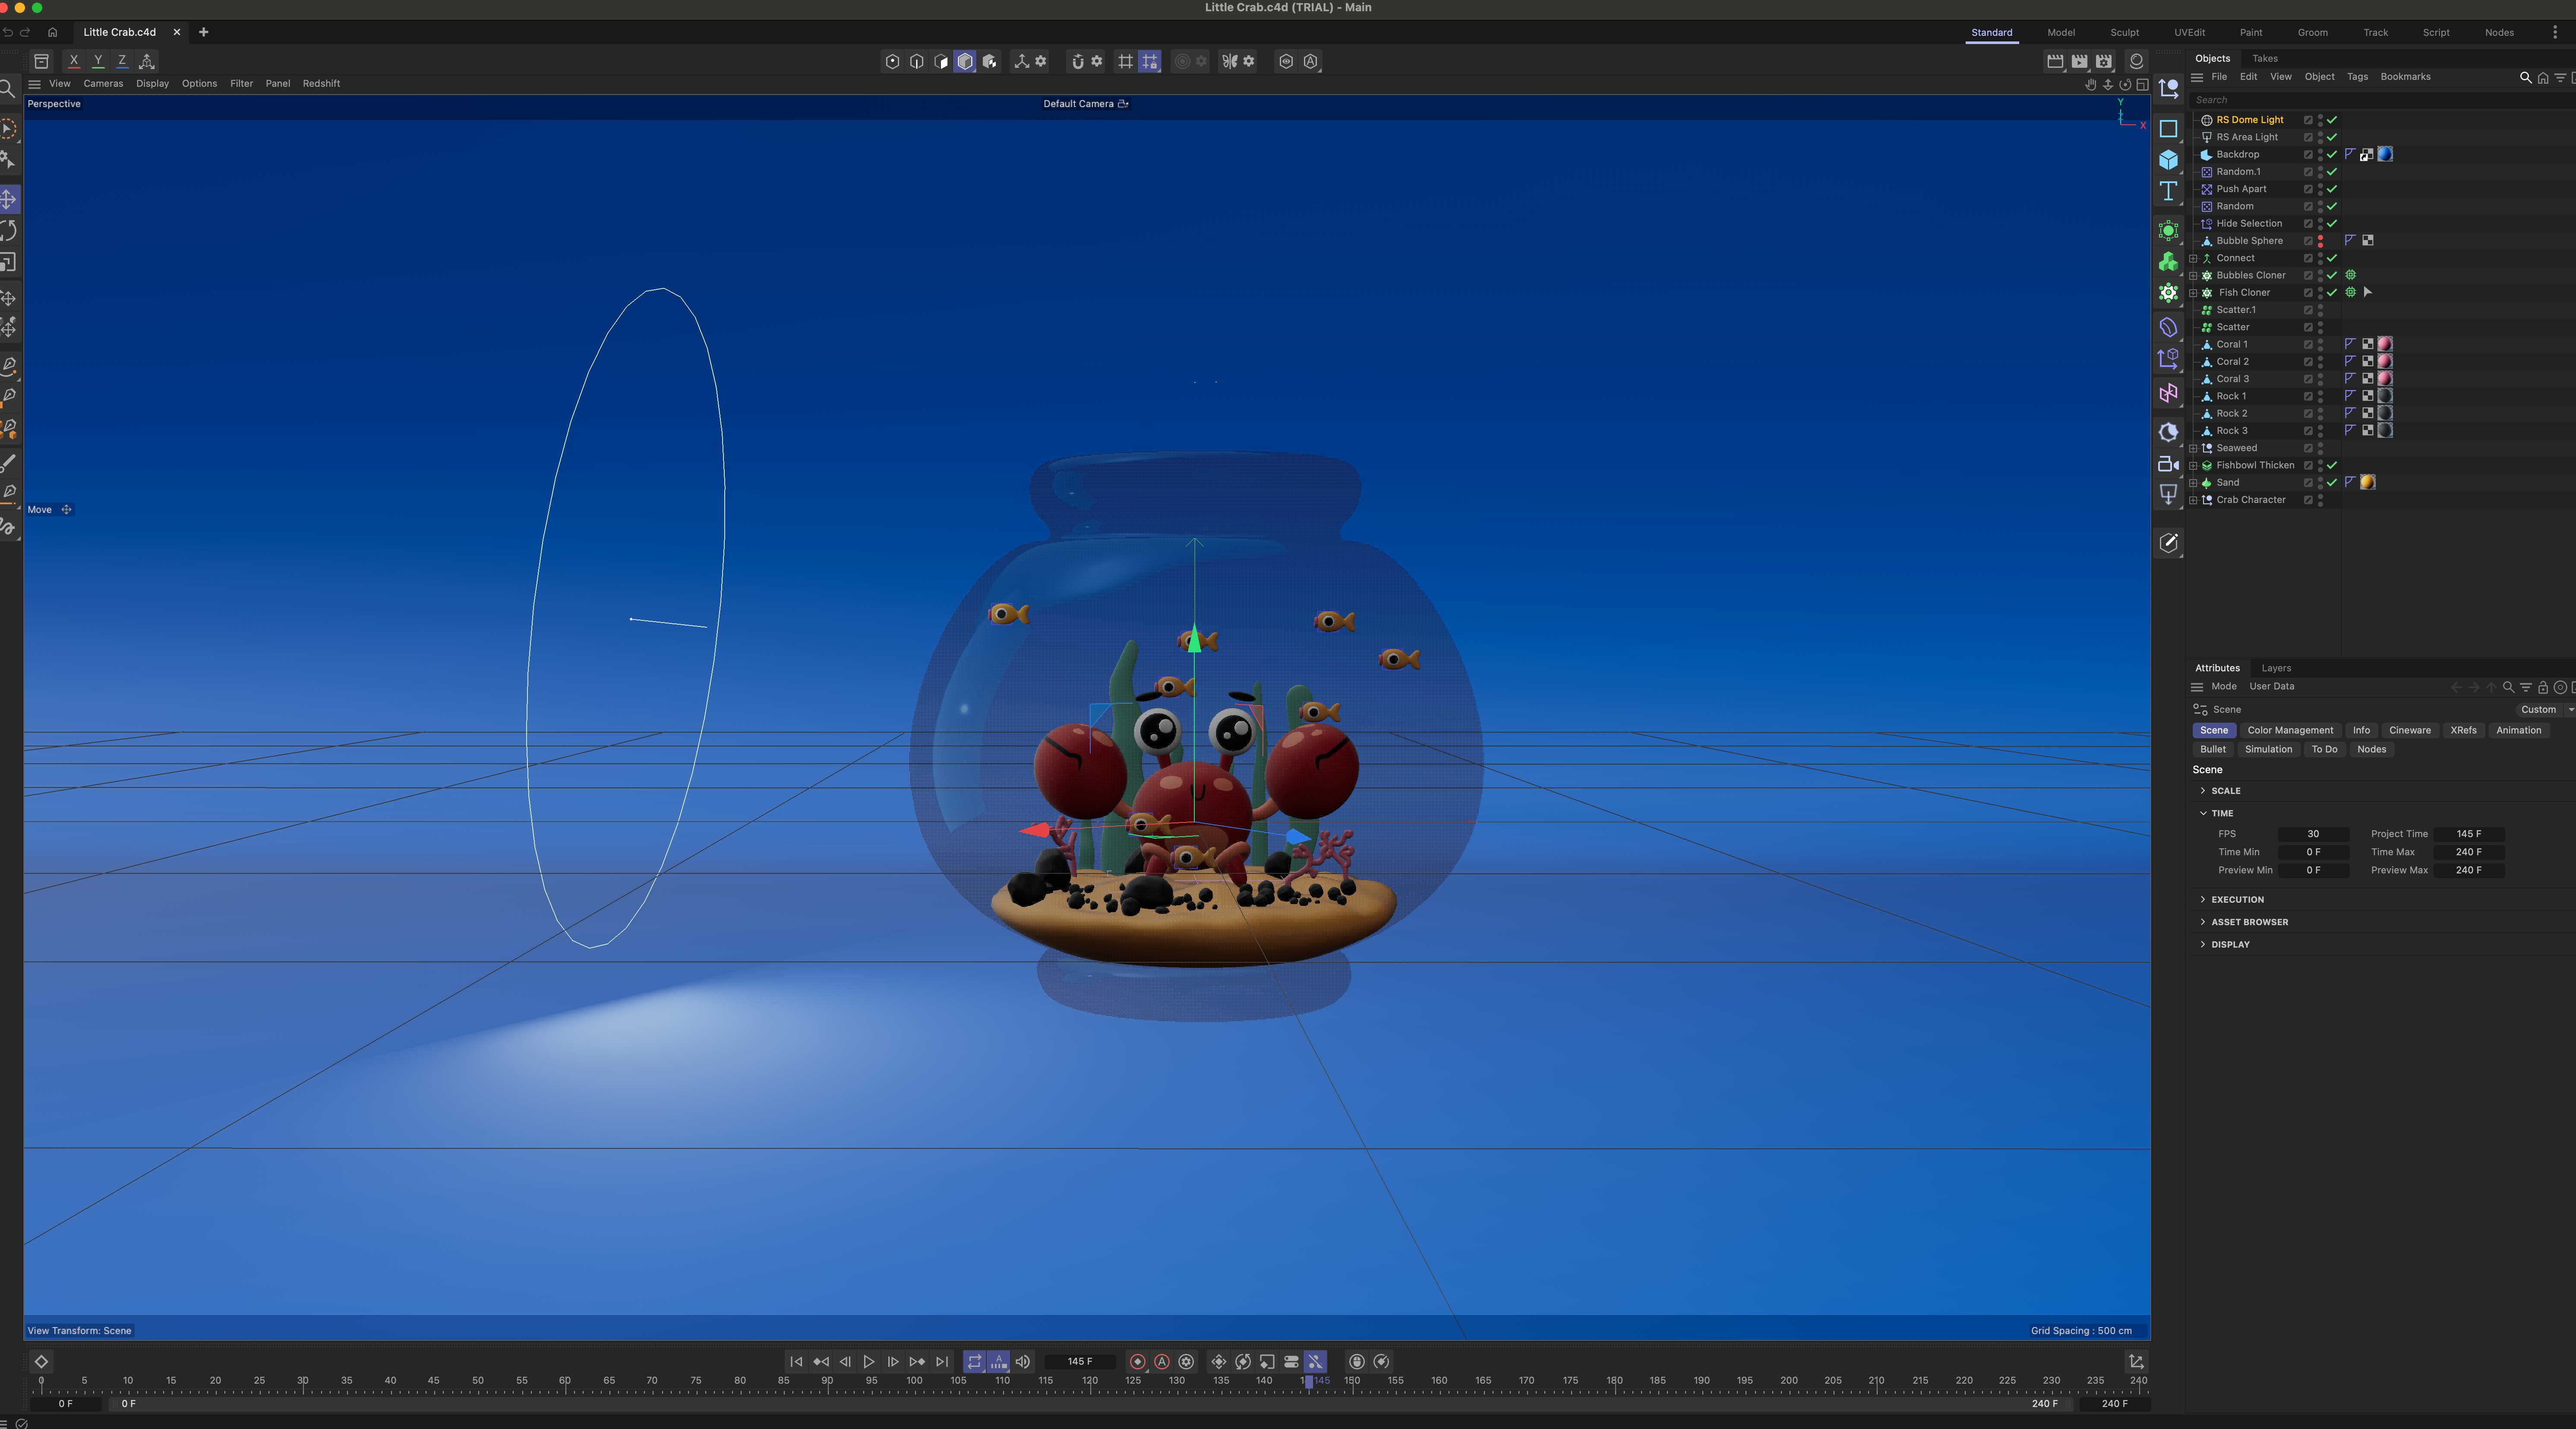Toggle loop playback mode
The height and width of the screenshot is (1429, 2576).
[x=974, y=1362]
